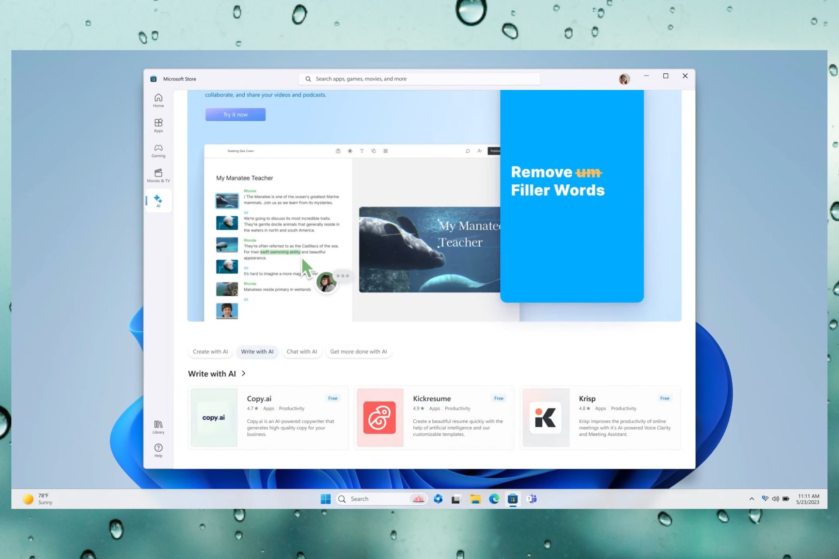Open the Movies & TV section

[158, 175]
